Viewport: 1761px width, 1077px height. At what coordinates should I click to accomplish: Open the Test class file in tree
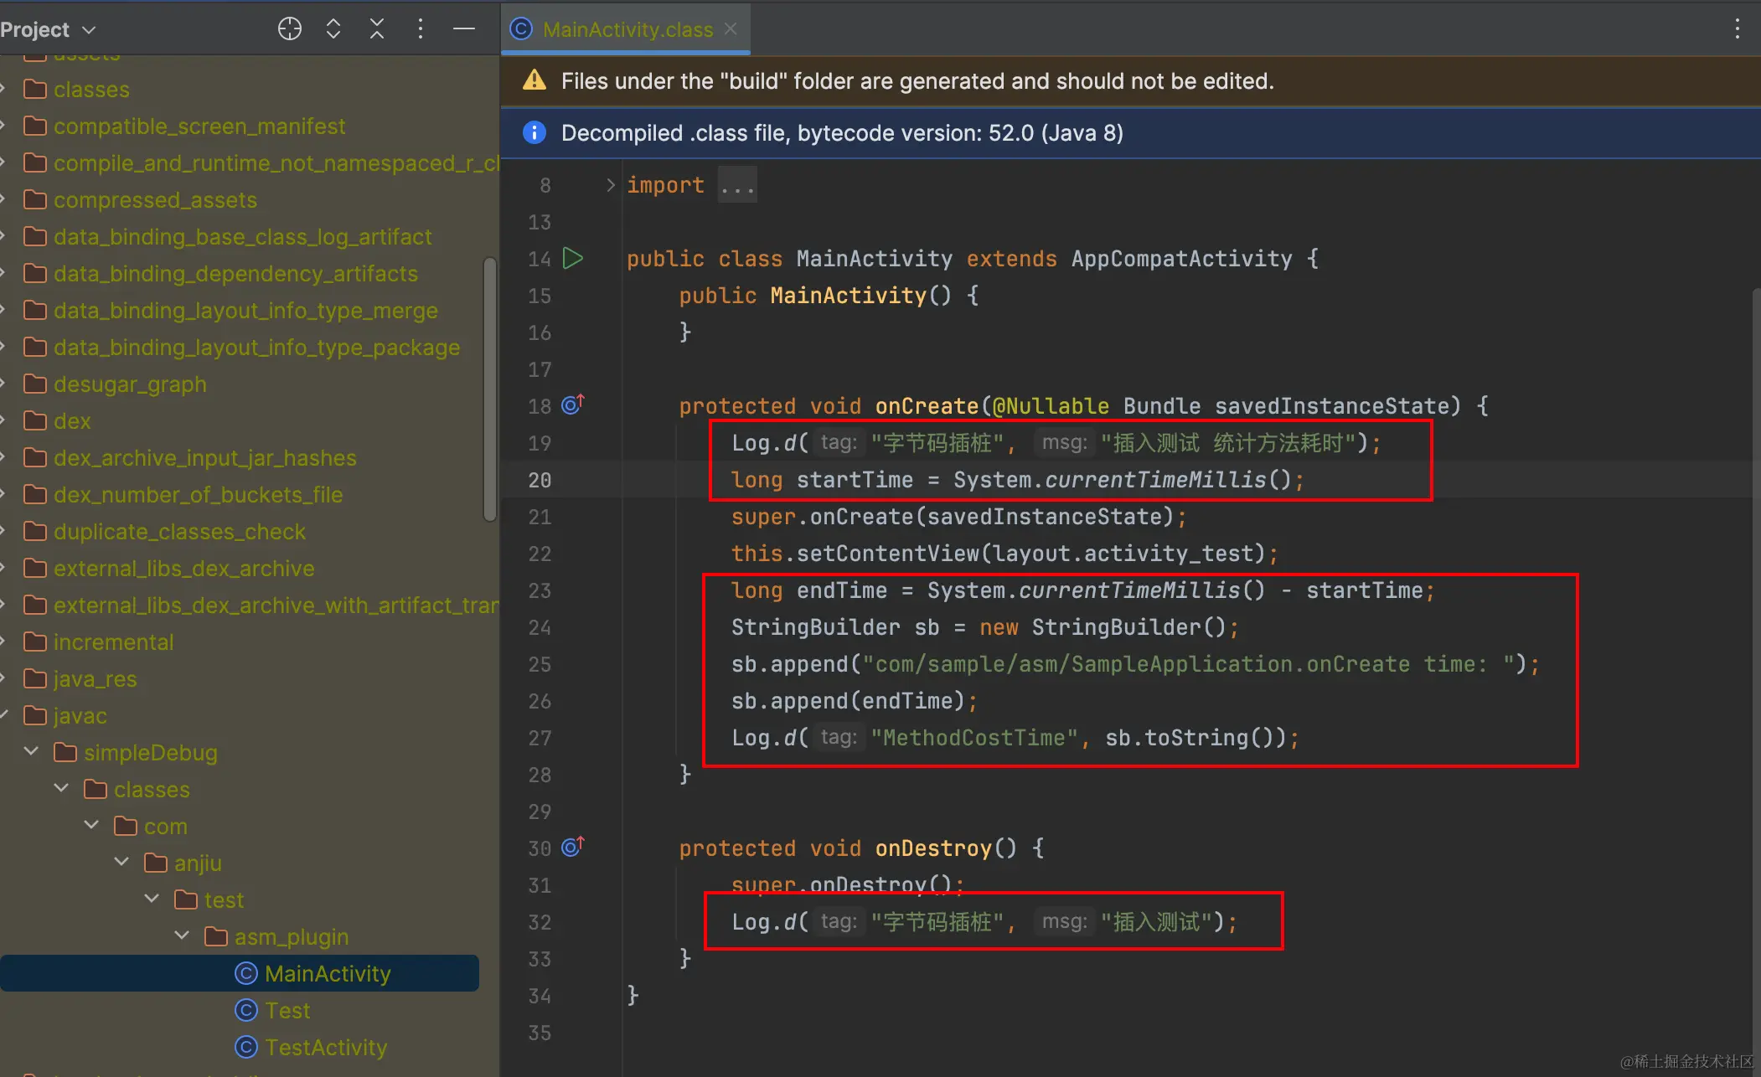click(287, 1010)
